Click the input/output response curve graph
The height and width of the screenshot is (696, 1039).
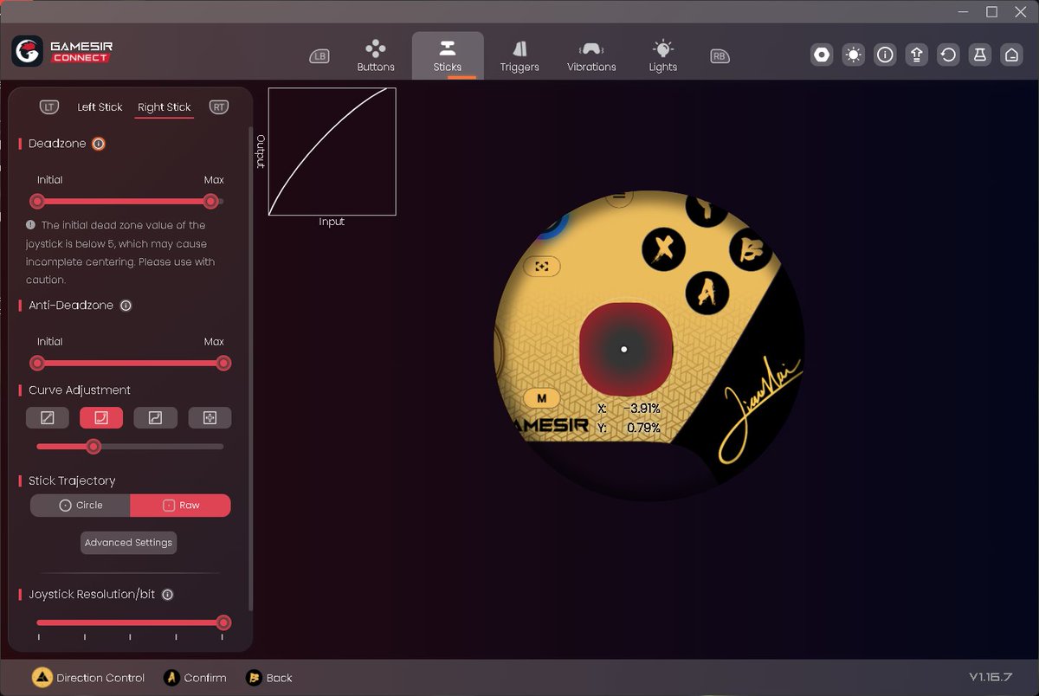[x=332, y=151]
